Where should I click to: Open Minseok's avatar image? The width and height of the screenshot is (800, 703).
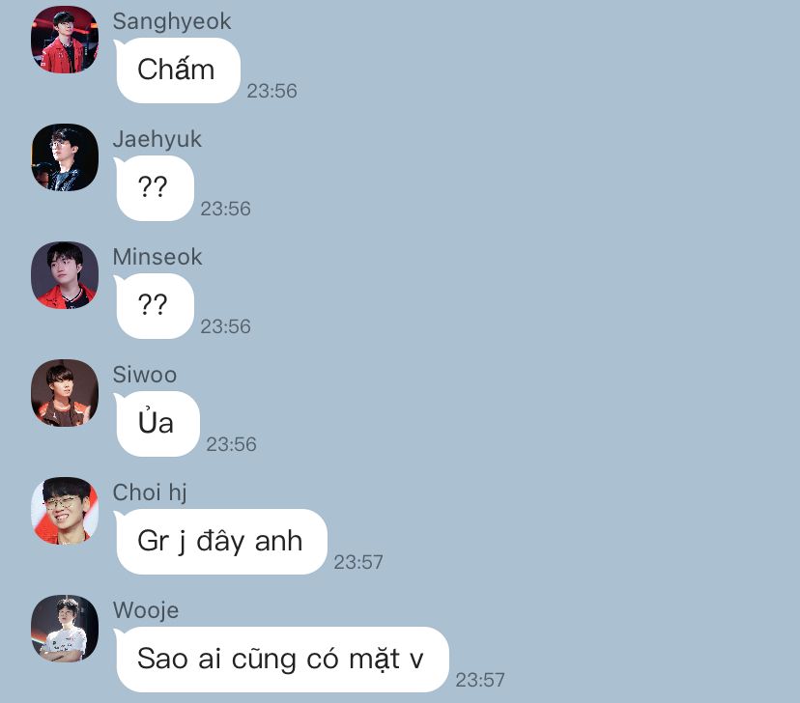(x=65, y=275)
